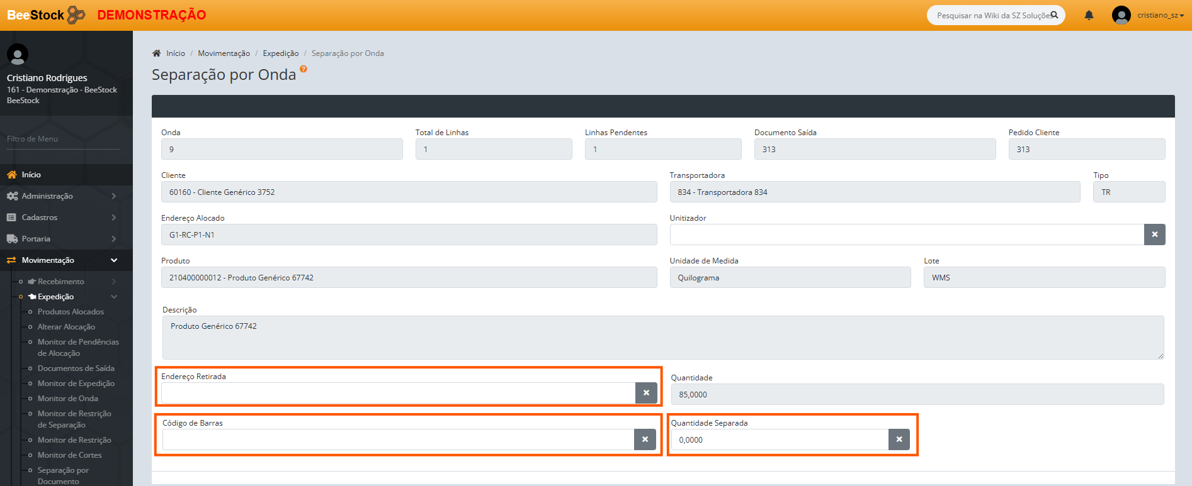The height and width of the screenshot is (486, 1192).
Task: Clear the Quantidade Separada value
Action: [x=899, y=439]
